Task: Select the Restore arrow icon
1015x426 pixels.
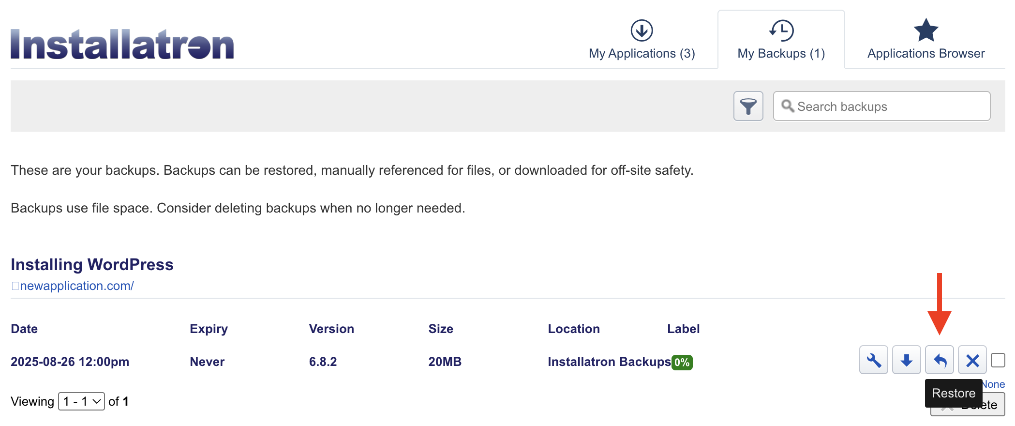Action: click(939, 360)
